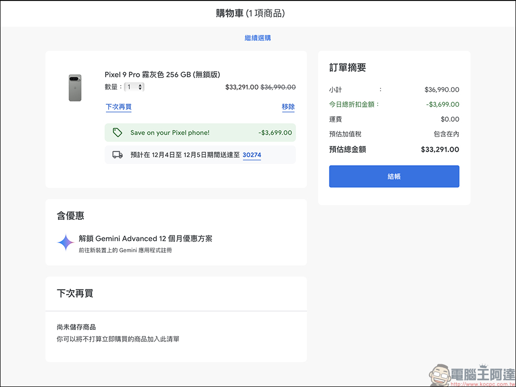Select the 解鎖 Gemini Advanced 12 個月優惠方案 text
This screenshot has height=387, width=516.
146,238
